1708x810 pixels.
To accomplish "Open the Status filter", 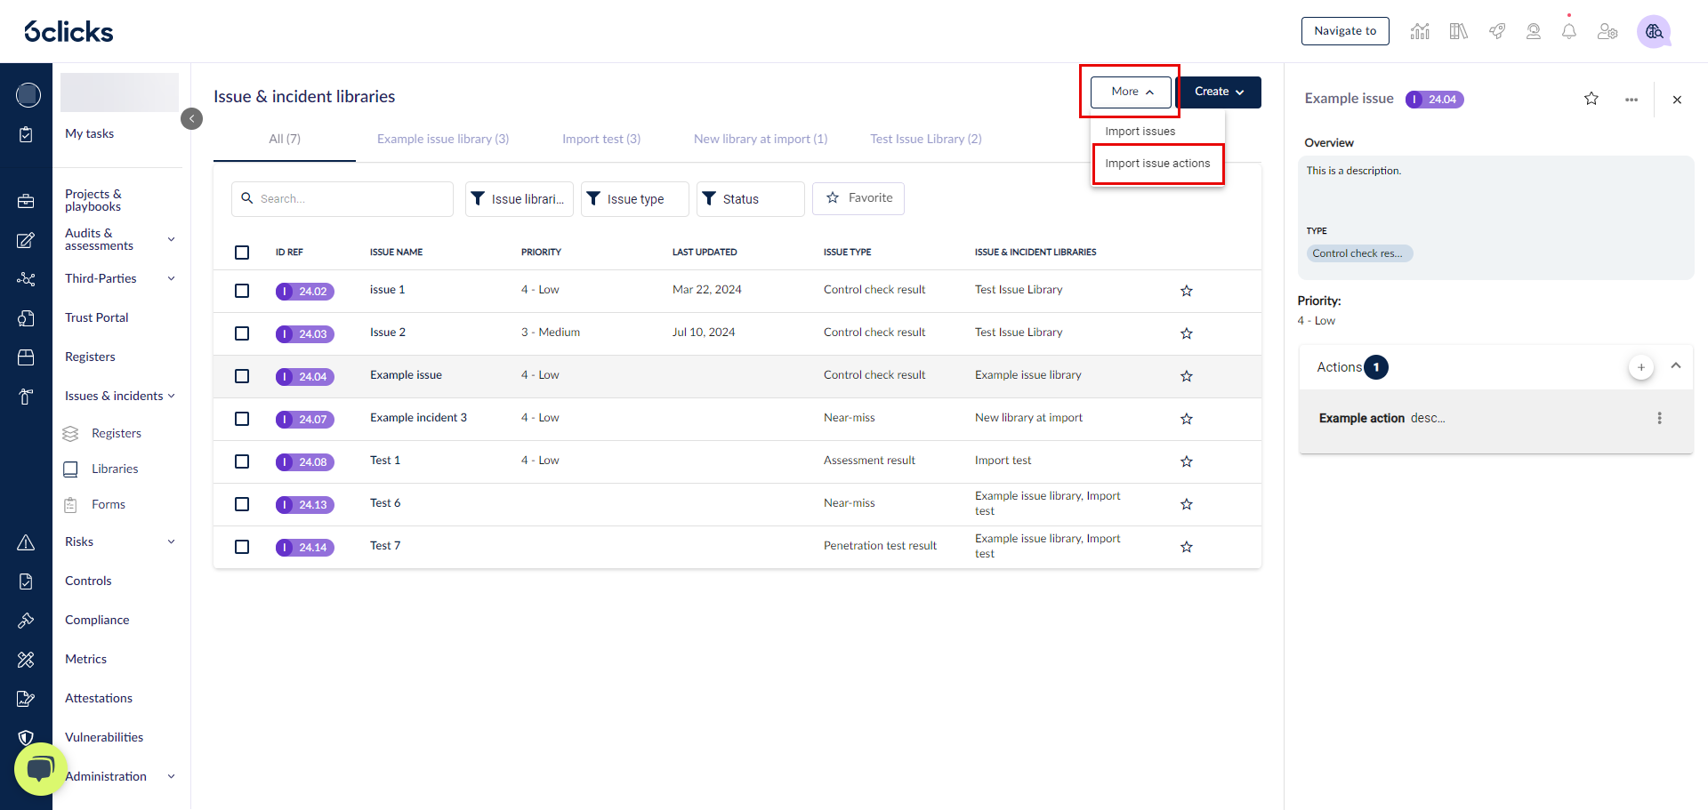I will click(751, 199).
